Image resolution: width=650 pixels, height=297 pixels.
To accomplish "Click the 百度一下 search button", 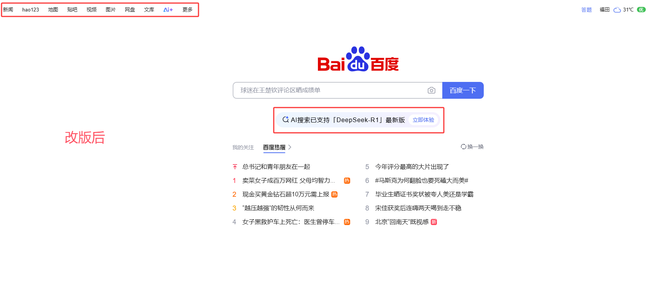I will pos(463,90).
